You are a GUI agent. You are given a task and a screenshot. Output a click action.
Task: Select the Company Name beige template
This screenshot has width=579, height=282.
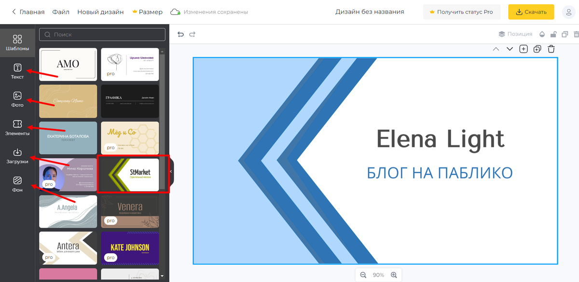point(68,101)
